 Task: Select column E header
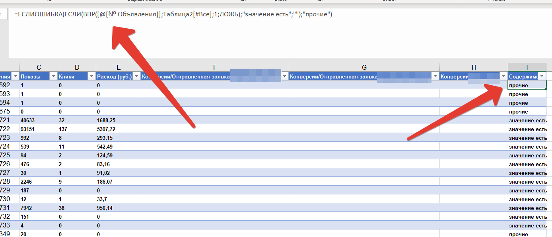coord(119,67)
